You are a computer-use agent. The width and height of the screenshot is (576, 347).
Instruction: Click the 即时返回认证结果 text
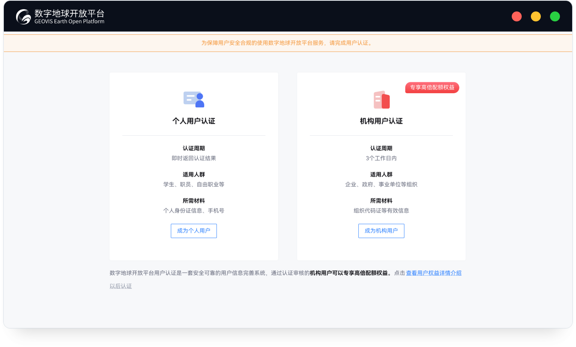[194, 158]
